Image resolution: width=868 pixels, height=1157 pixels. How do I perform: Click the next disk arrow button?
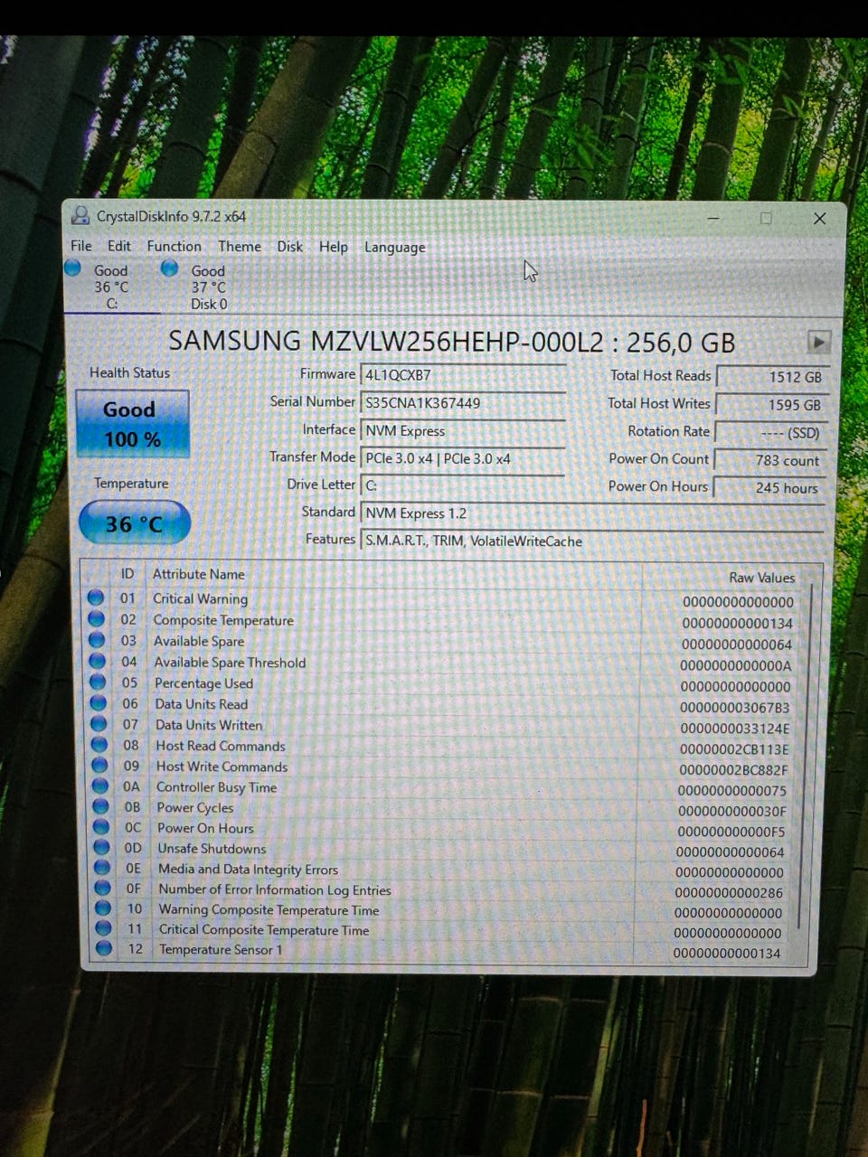pos(818,342)
